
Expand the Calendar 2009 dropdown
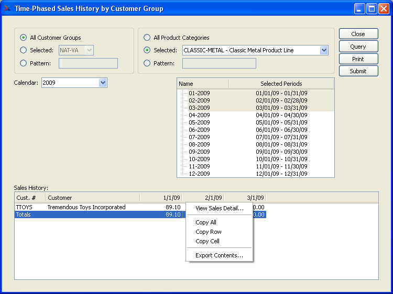tap(103, 83)
